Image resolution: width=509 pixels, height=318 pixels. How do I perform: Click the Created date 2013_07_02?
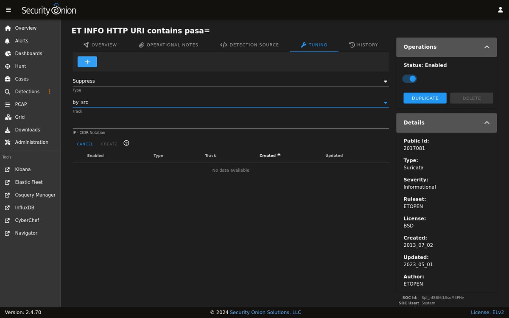[418, 245]
